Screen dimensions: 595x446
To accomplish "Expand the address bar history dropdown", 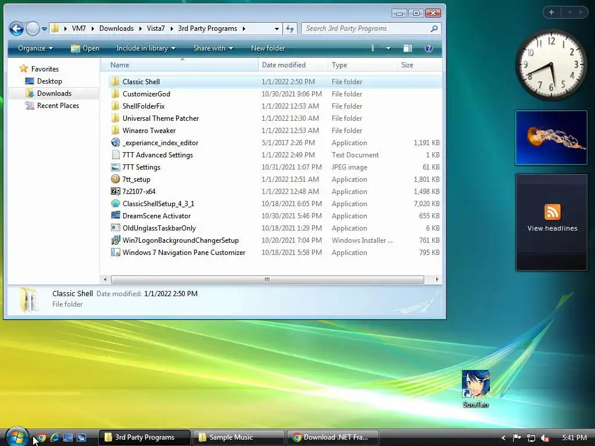I will click(x=277, y=28).
